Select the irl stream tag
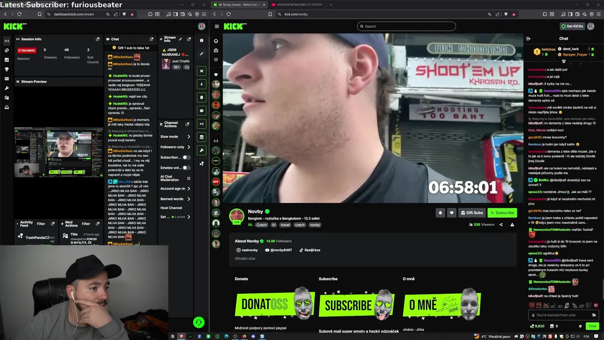This screenshot has width=604, height=340. pos(273,225)
